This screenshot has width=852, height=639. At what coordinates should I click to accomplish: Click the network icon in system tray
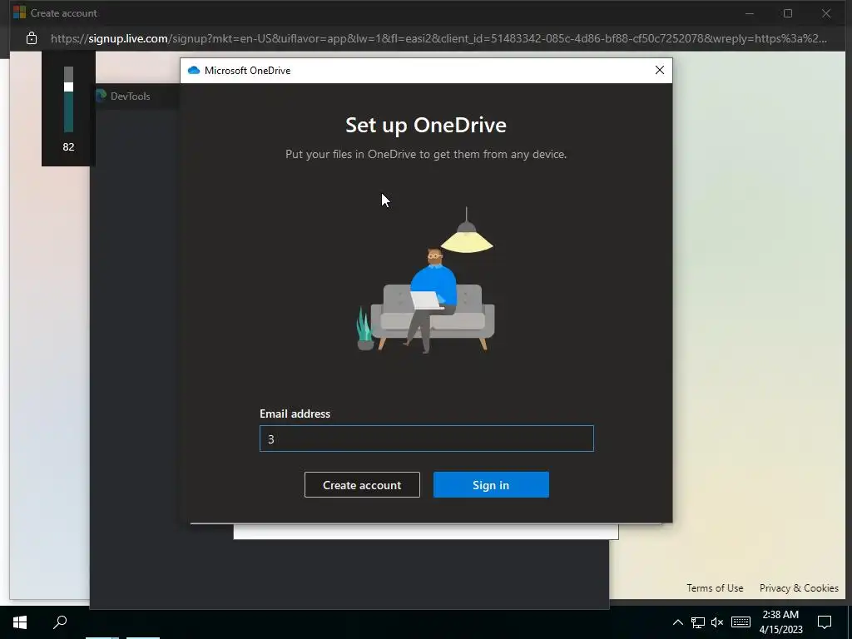click(x=698, y=622)
